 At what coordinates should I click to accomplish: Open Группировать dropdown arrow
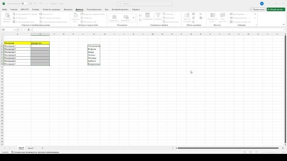248,14
